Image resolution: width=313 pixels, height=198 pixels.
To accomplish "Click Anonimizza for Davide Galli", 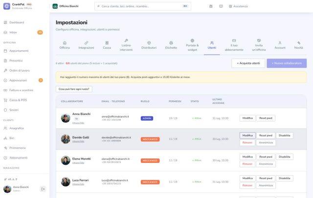I will [x=266, y=143].
